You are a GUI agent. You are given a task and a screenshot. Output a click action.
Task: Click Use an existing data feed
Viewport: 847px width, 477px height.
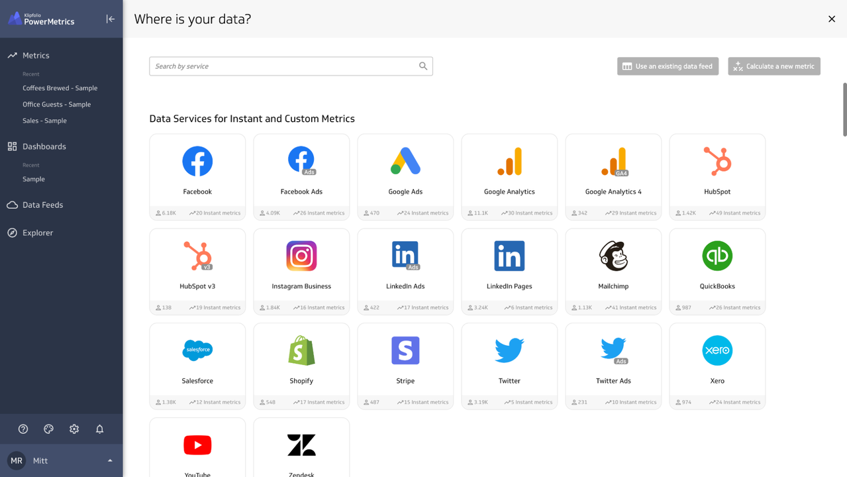click(667, 66)
